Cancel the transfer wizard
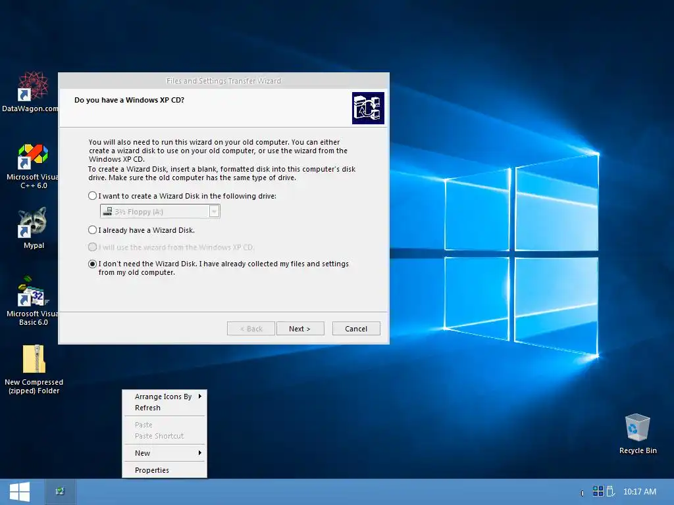674x505 pixels. pyautogui.click(x=356, y=329)
